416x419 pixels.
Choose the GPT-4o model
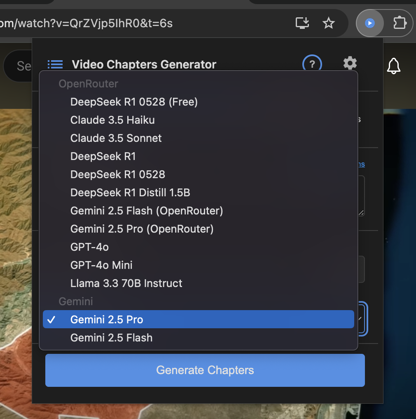click(x=199, y=247)
